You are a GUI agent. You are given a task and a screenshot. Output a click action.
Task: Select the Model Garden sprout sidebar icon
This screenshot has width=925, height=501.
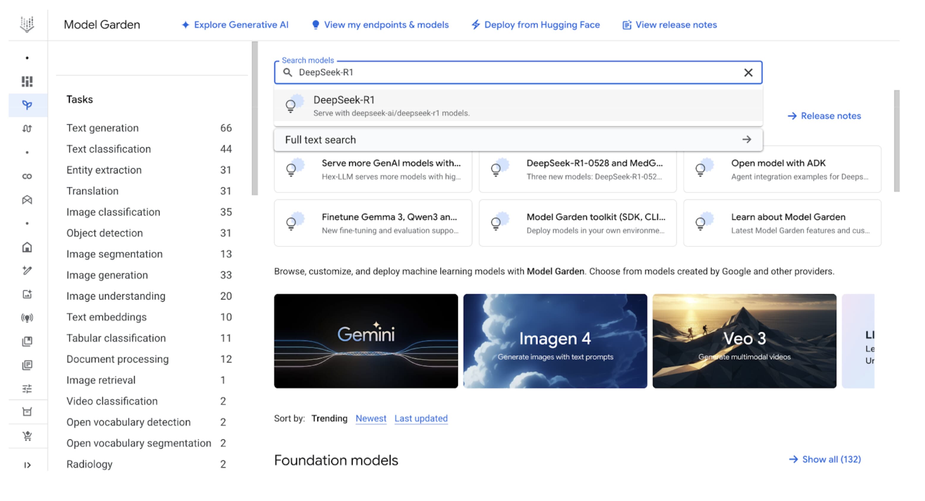tap(27, 105)
